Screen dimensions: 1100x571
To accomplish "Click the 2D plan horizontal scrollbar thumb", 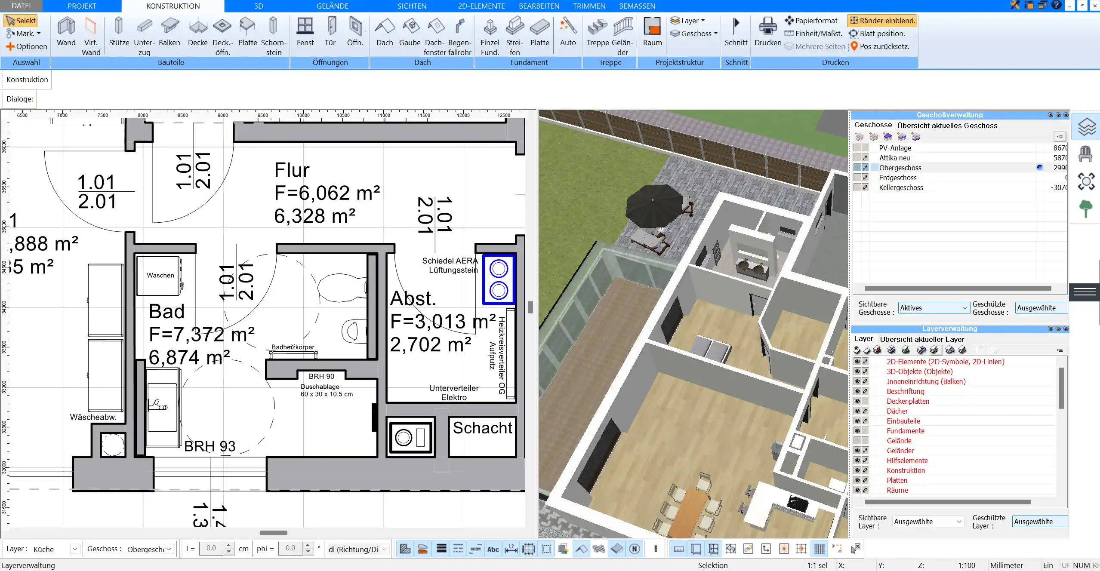I will pyautogui.click(x=273, y=533).
